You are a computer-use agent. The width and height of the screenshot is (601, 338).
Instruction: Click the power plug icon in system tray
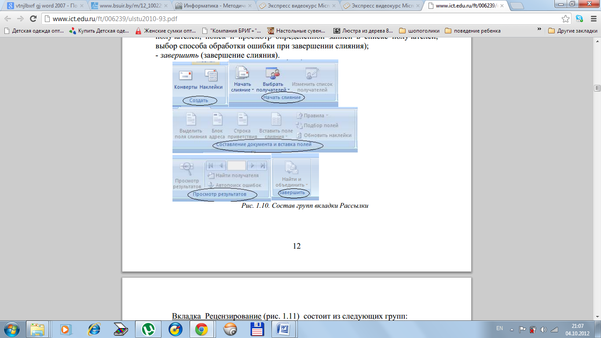pyautogui.click(x=533, y=329)
